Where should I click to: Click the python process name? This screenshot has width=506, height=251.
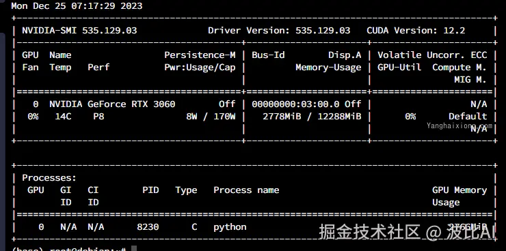[230, 227]
